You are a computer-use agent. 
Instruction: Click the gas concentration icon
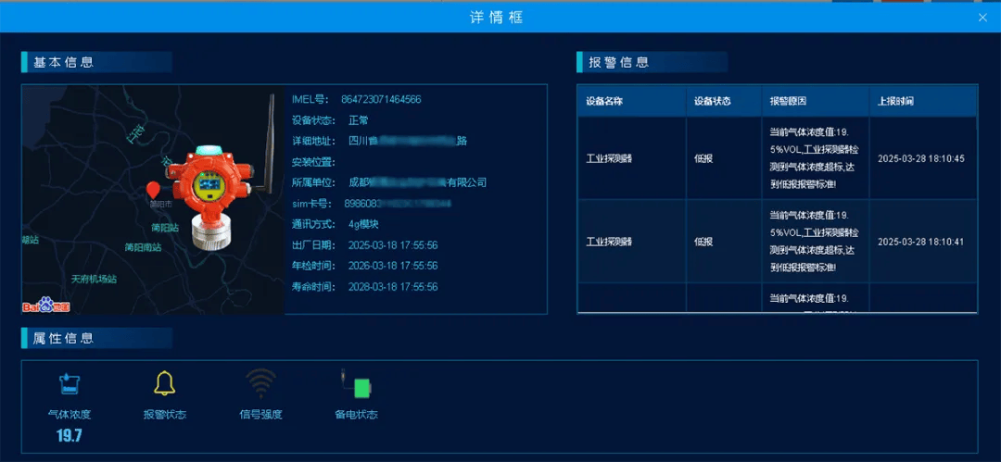tap(70, 383)
